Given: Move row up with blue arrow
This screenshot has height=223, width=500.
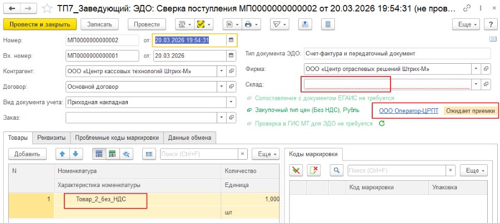Looking at the screenshot, I should (x=62, y=154).
